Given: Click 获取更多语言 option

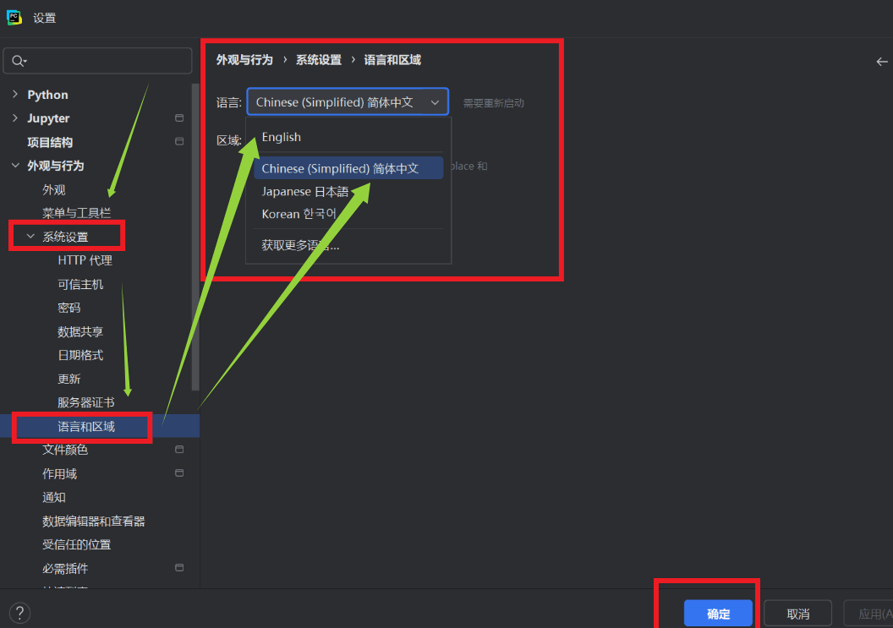Looking at the screenshot, I should (x=300, y=246).
